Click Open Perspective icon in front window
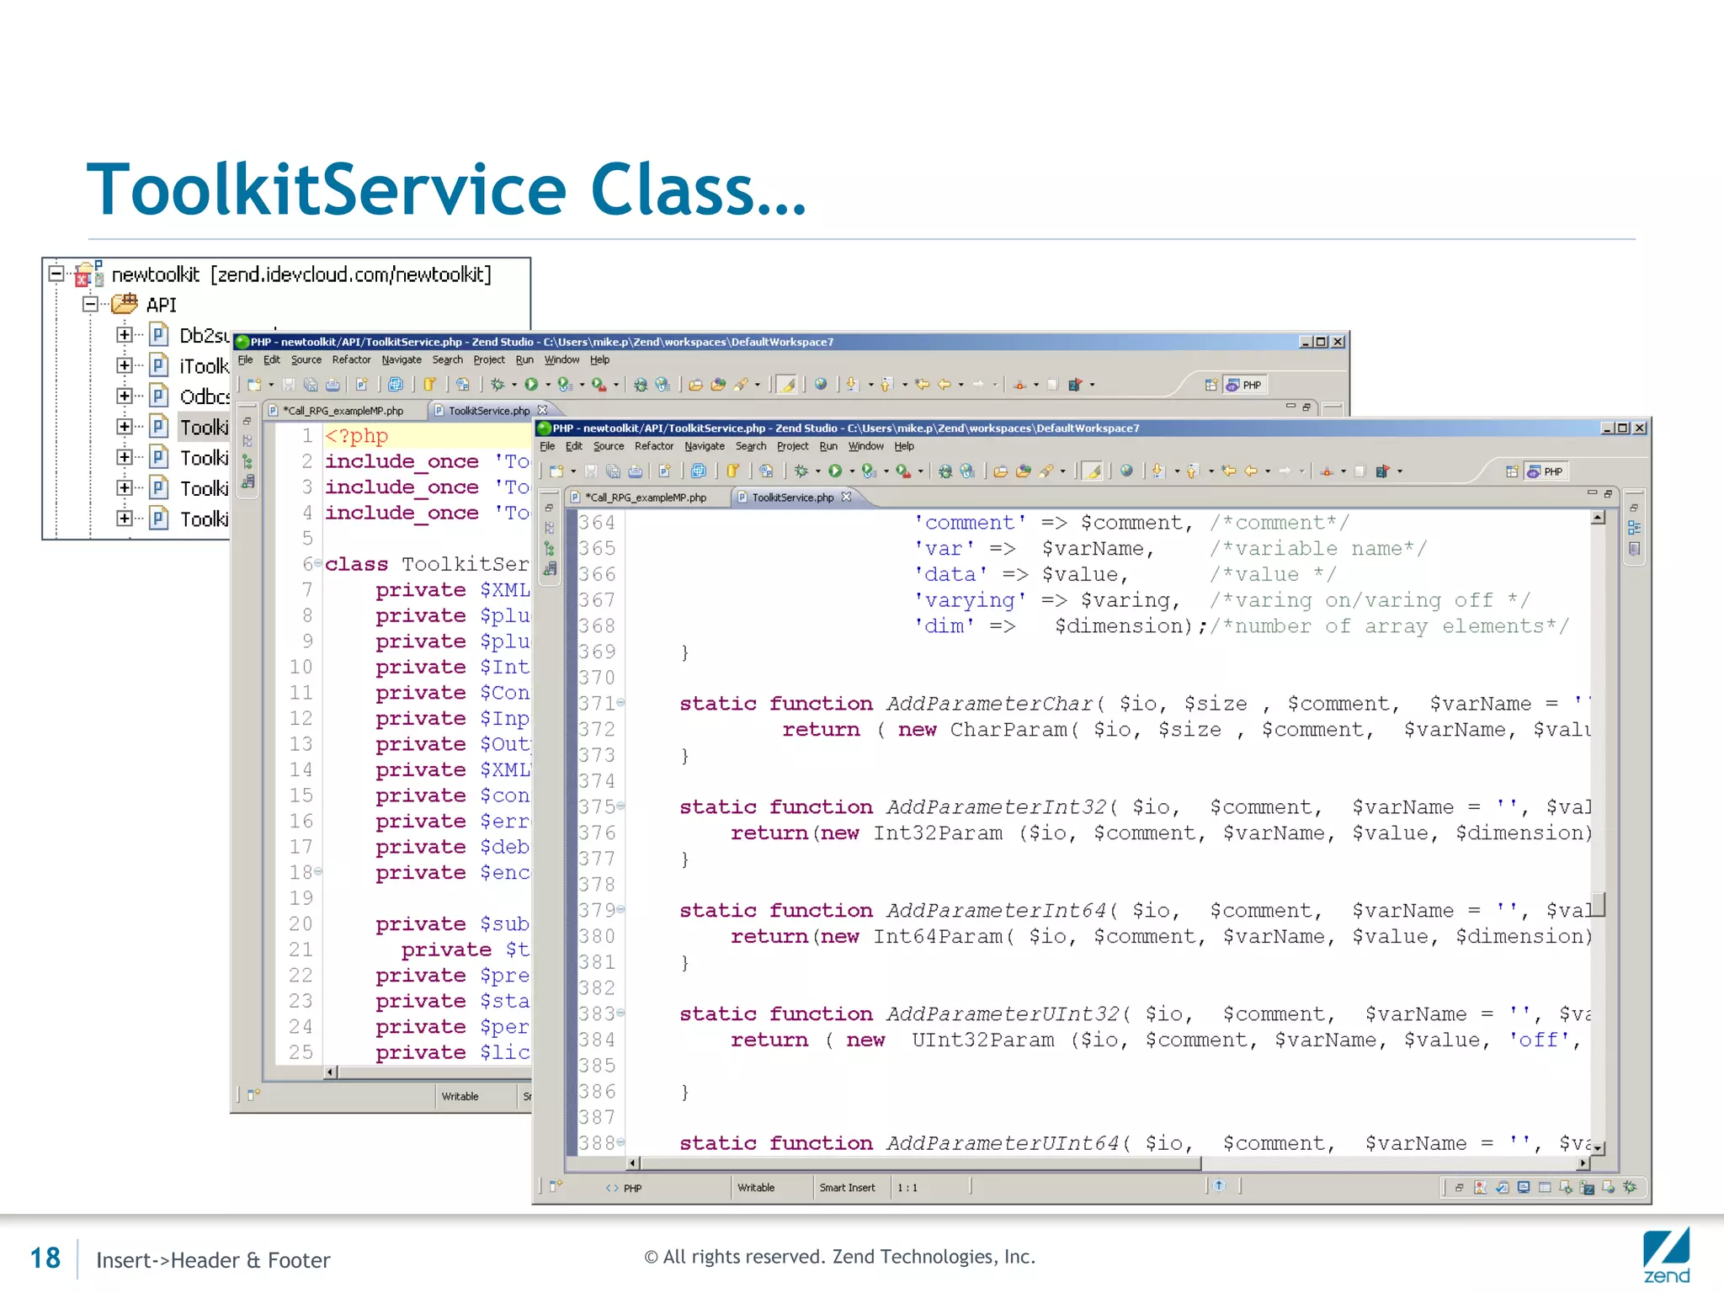This screenshot has width=1724, height=1293. (1512, 471)
